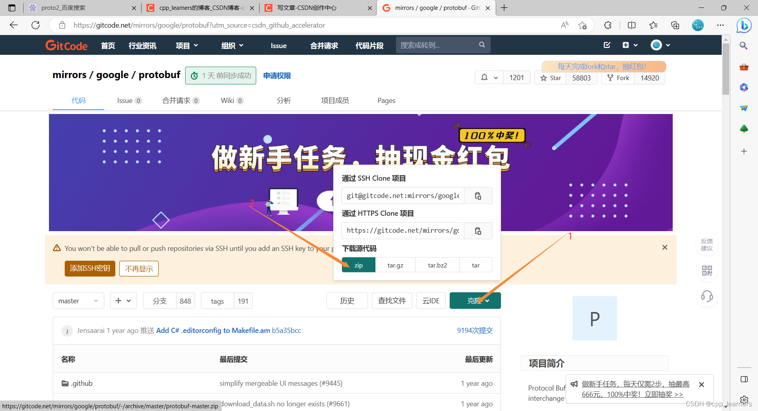The width and height of the screenshot is (758, 411).
Task: Add this page to favorites
Action: point(582,25)
